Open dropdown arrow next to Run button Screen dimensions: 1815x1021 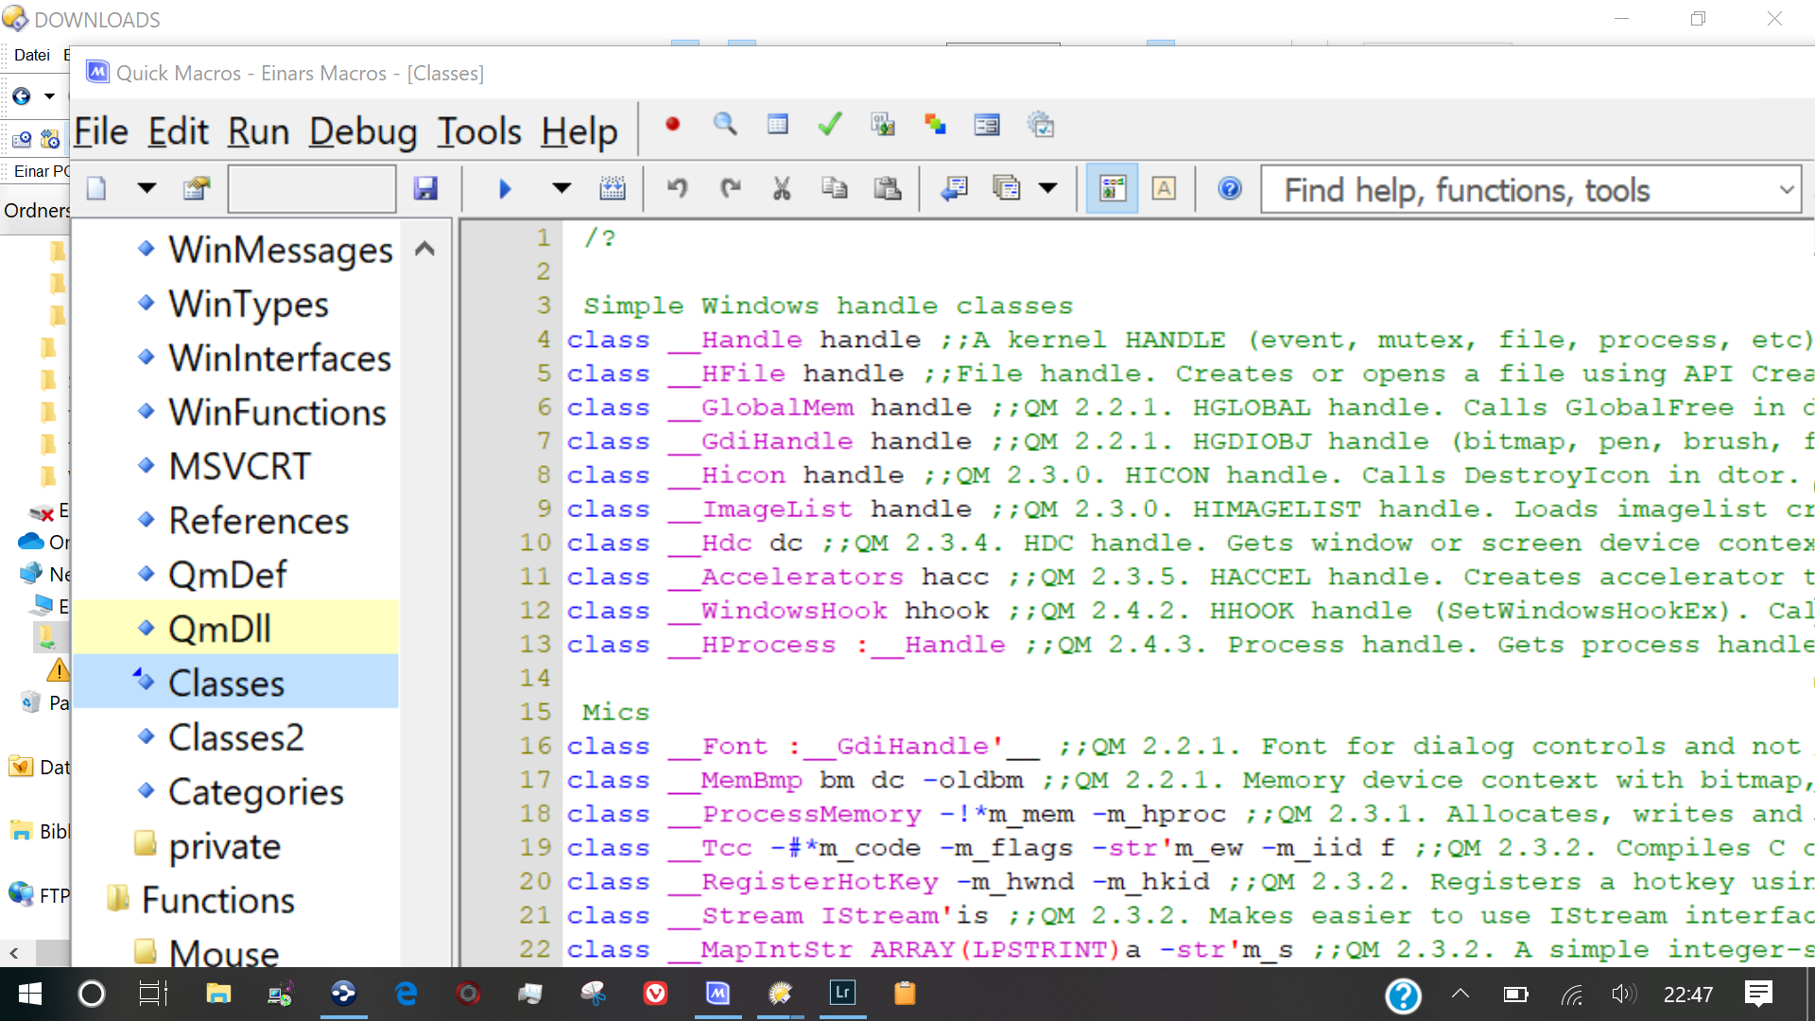[562, 188]
